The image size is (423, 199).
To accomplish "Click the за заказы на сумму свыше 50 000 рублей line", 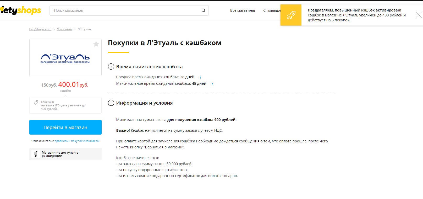I will (154, 164).
